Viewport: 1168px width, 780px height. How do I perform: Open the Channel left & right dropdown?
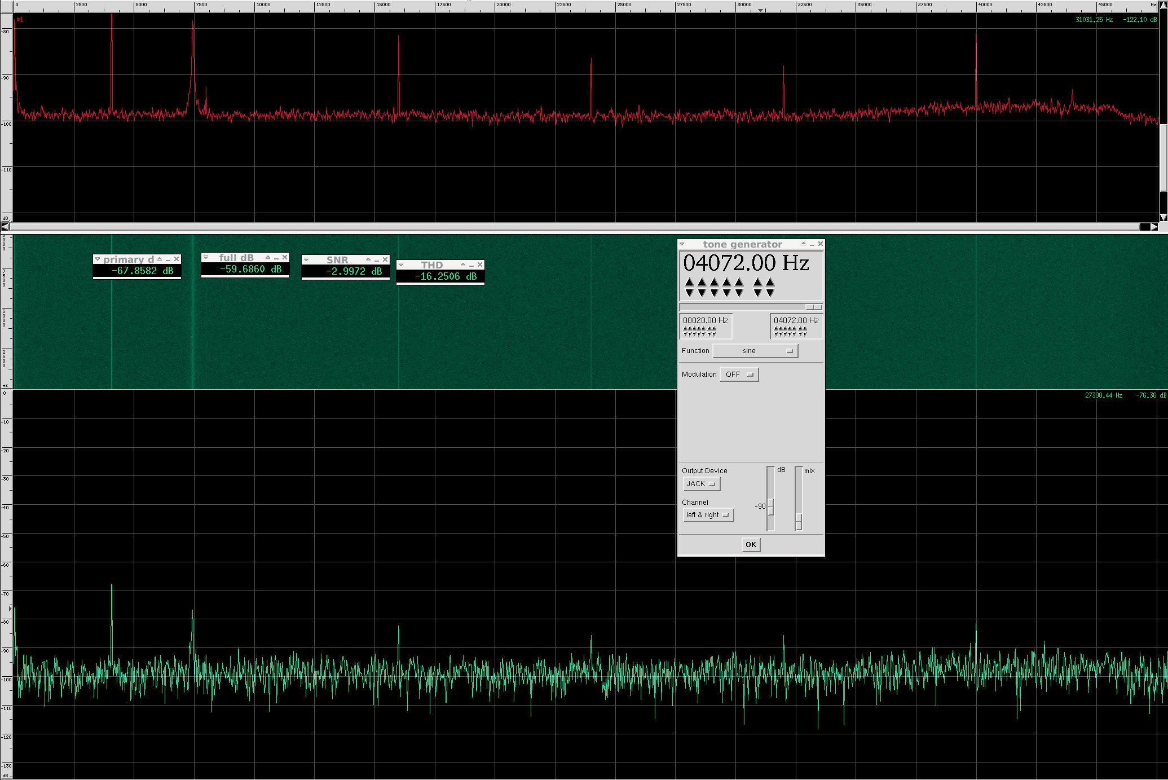[708, 515]
